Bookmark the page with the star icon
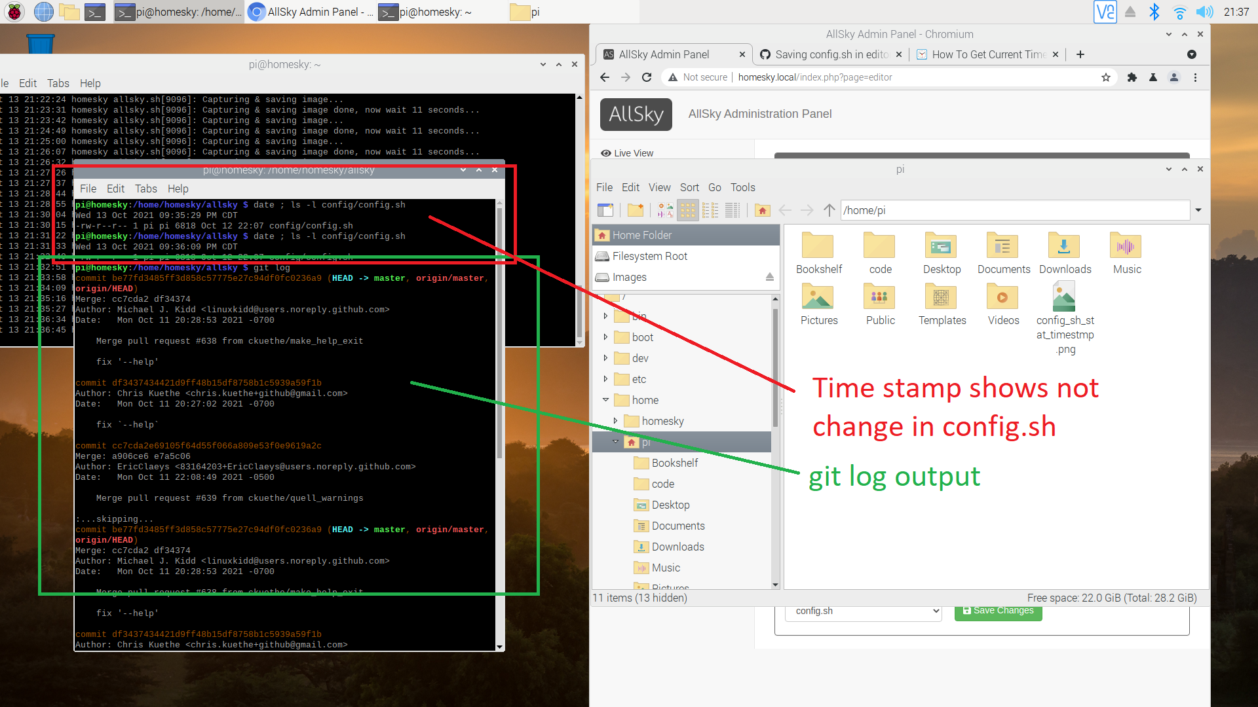The height and width of the screenshot is (707, 1258). [1106, 77]
